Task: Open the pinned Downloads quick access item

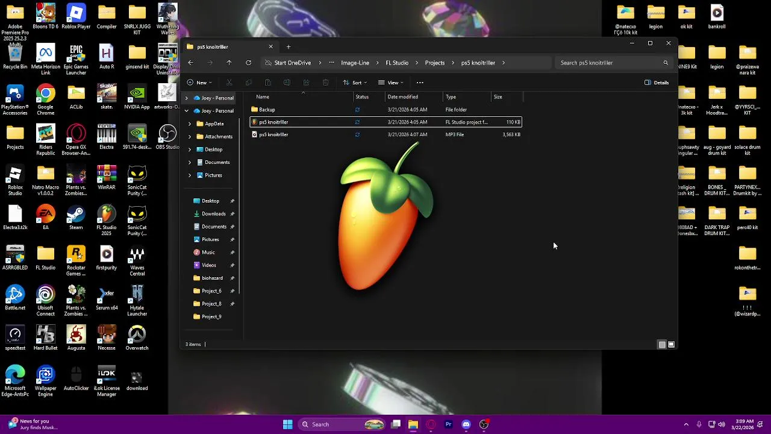Action: (x=214, y=214)
